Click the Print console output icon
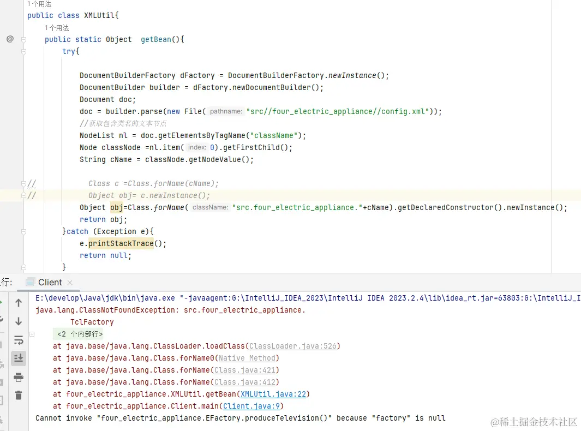This screenshot has width=581, height=431. coord(19,377)
